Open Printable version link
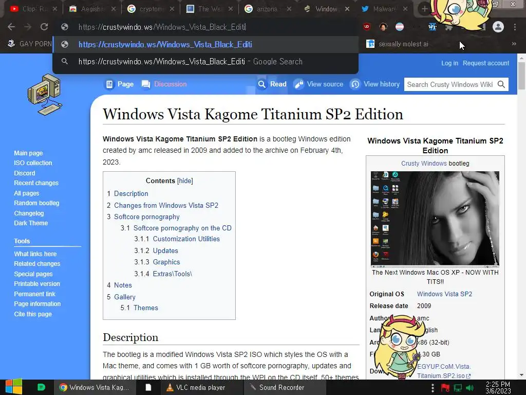 [x=37, y=284]
